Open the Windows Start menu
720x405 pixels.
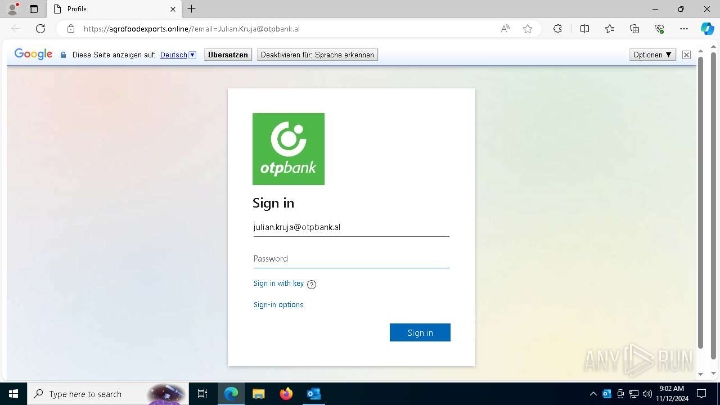coord(13,394)
